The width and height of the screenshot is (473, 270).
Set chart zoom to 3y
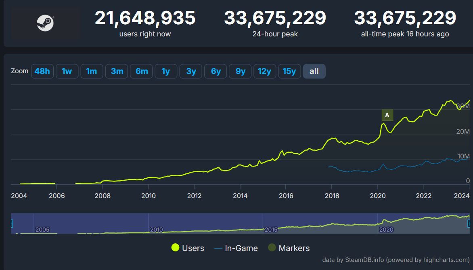click(x=191, y=72)
